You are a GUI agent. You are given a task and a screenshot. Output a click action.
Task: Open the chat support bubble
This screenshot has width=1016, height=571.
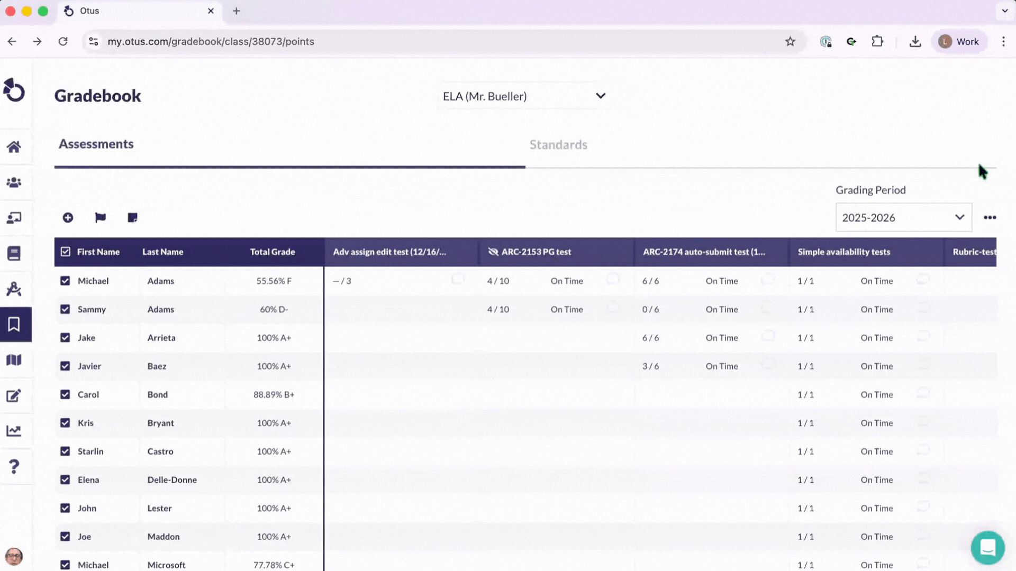click(987, 548)
